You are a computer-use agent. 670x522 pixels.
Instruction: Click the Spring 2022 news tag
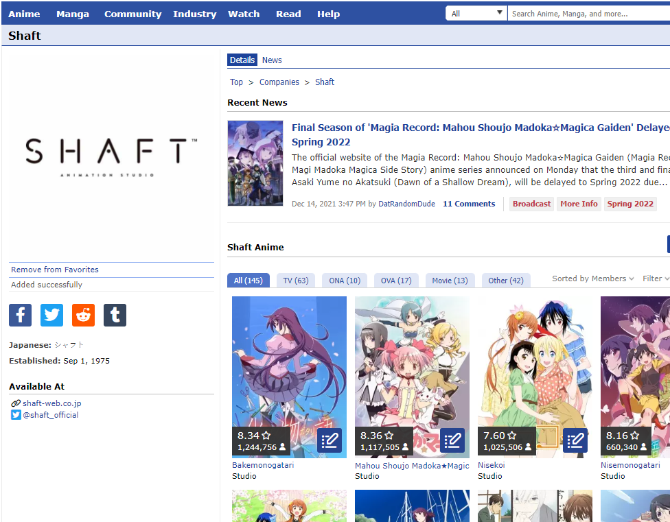click(630, 204)
